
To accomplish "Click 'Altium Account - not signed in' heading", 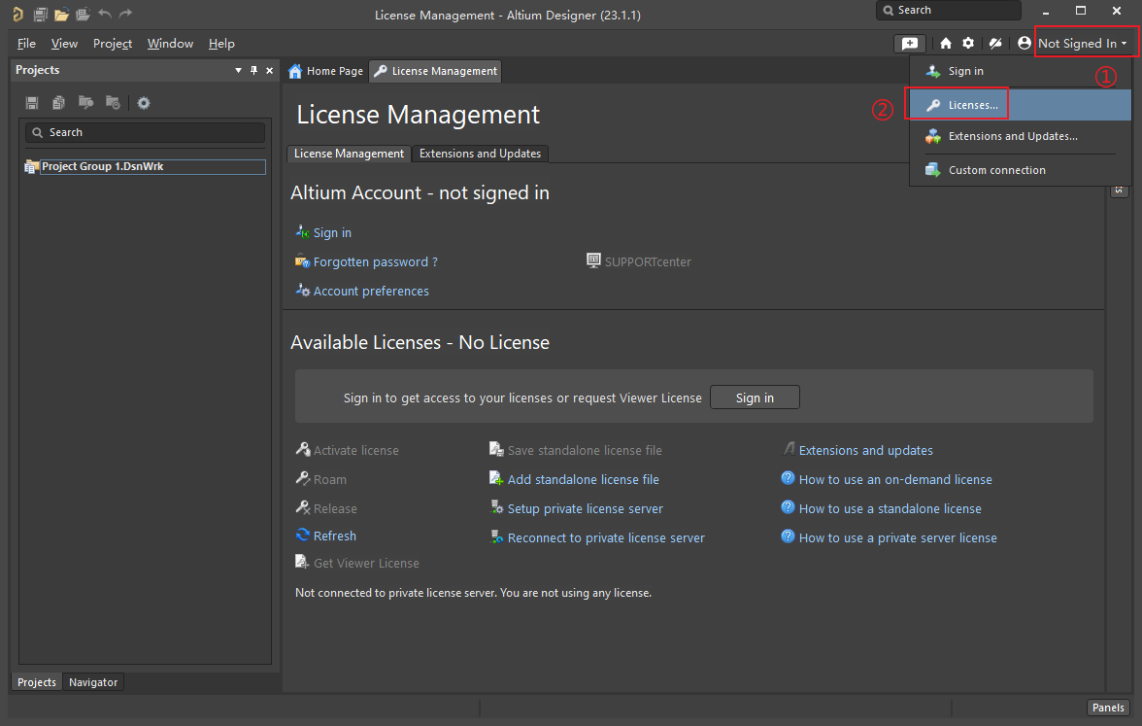I will pos(420,192).
